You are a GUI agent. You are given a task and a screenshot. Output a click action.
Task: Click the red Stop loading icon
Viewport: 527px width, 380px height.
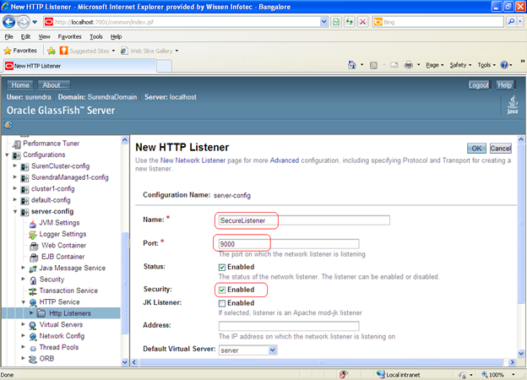pos(362,22)
